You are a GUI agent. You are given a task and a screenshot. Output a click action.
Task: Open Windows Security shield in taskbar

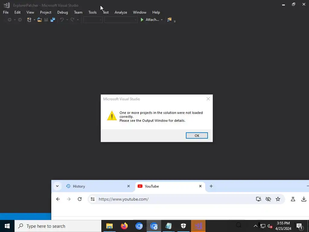[183, 226]
